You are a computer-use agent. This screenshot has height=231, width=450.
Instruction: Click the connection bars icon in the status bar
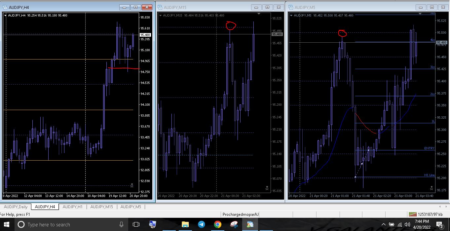click(412, 214)
